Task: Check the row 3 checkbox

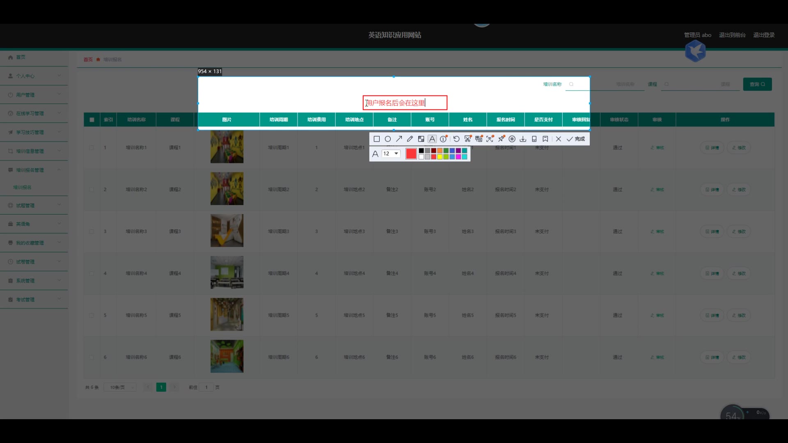Action: [92, 231]
